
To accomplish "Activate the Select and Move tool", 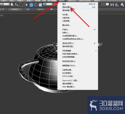I will tap(31, 5).
